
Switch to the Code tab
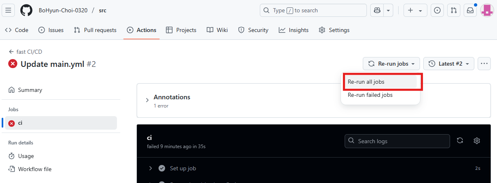(16, 30)
